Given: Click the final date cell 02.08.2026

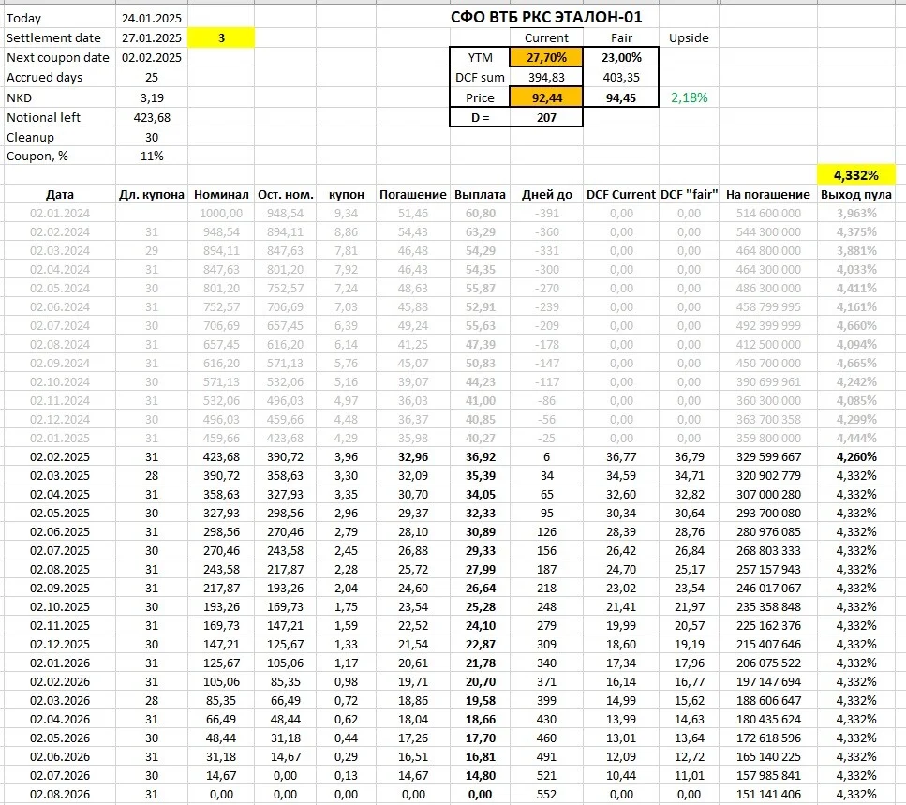Looking at the screenshot, I should (x=60, y=794).
